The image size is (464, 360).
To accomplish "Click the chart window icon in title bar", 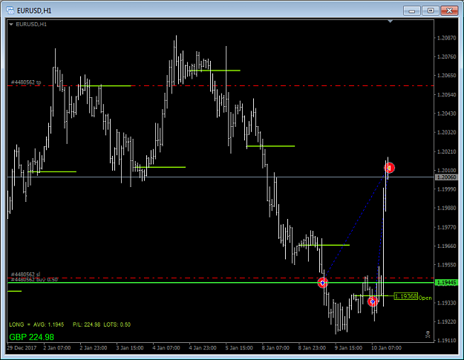I will 10,10.
